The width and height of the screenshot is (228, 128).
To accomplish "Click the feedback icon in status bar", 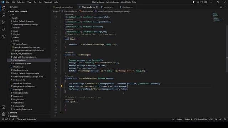I will pyautogui.click(x=221, y=119).
